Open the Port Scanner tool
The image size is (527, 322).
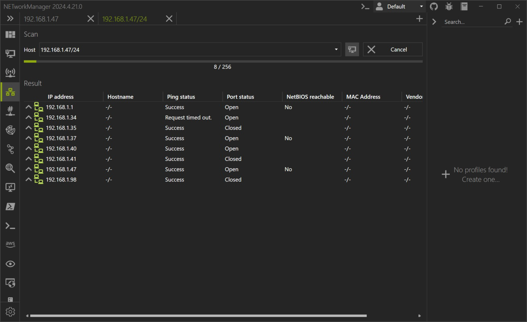[x=10, y=111]
